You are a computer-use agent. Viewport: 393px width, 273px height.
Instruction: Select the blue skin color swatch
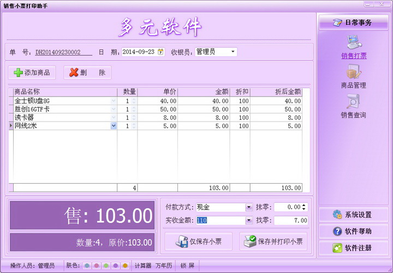[87, 266]
